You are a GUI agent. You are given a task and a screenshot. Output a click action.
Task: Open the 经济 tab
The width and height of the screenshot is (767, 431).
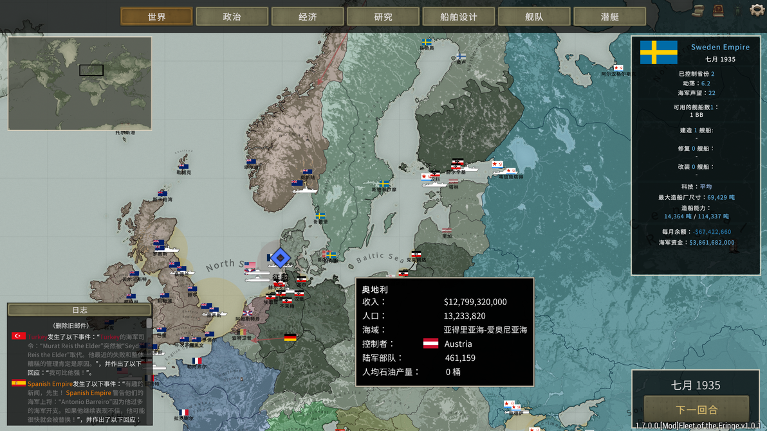(x=308, y=17)
